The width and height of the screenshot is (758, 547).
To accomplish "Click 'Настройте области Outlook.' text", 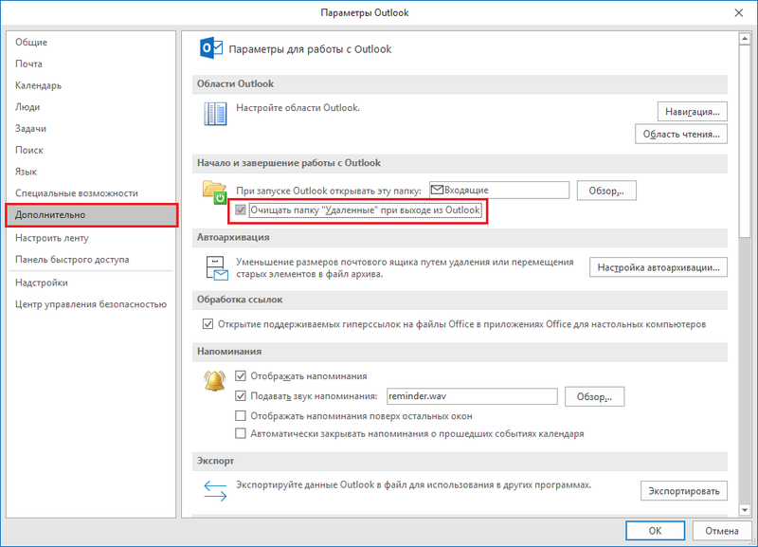I will [298, 108].
